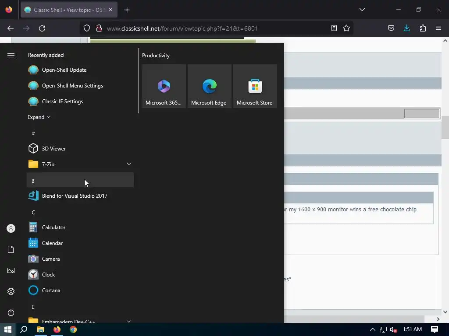Screen dimensions: 449x336
Task: Switch to Firefox on taskbar
Action: (57, 329)
